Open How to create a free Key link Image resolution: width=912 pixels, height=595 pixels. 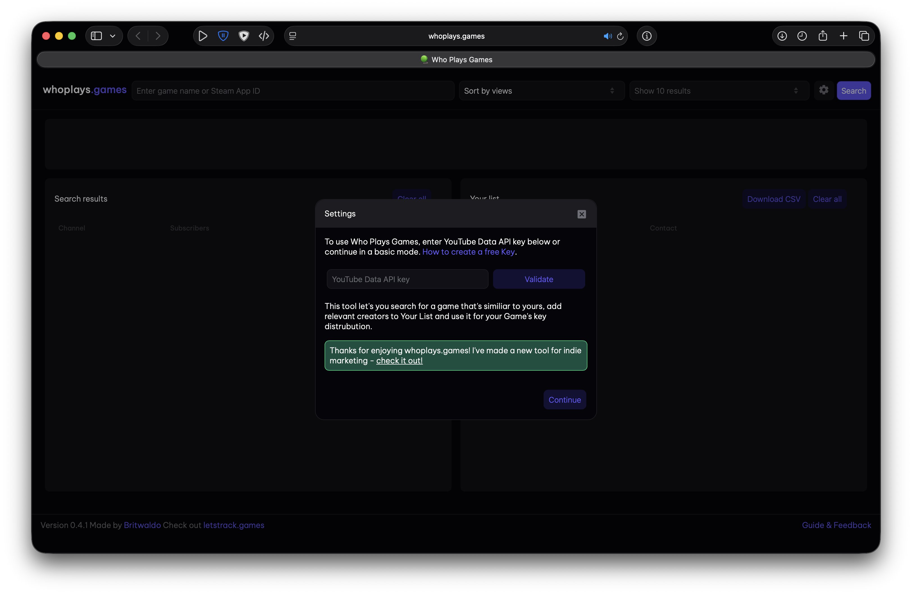coord(469,252)
